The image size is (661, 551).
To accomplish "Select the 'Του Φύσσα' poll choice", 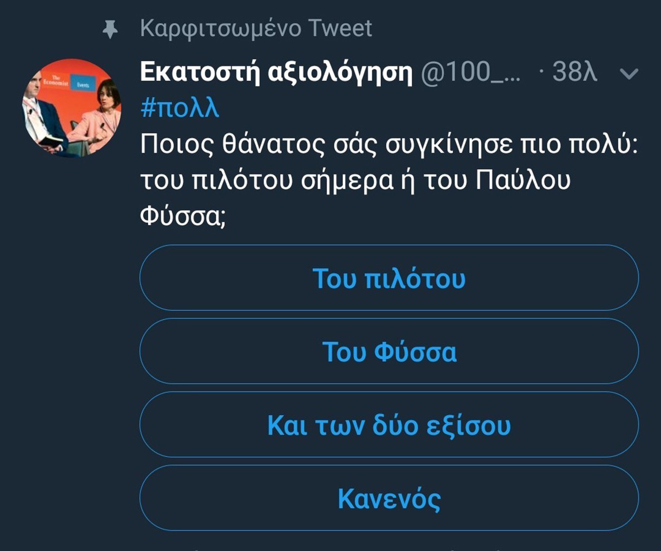I will coord(389,351).
